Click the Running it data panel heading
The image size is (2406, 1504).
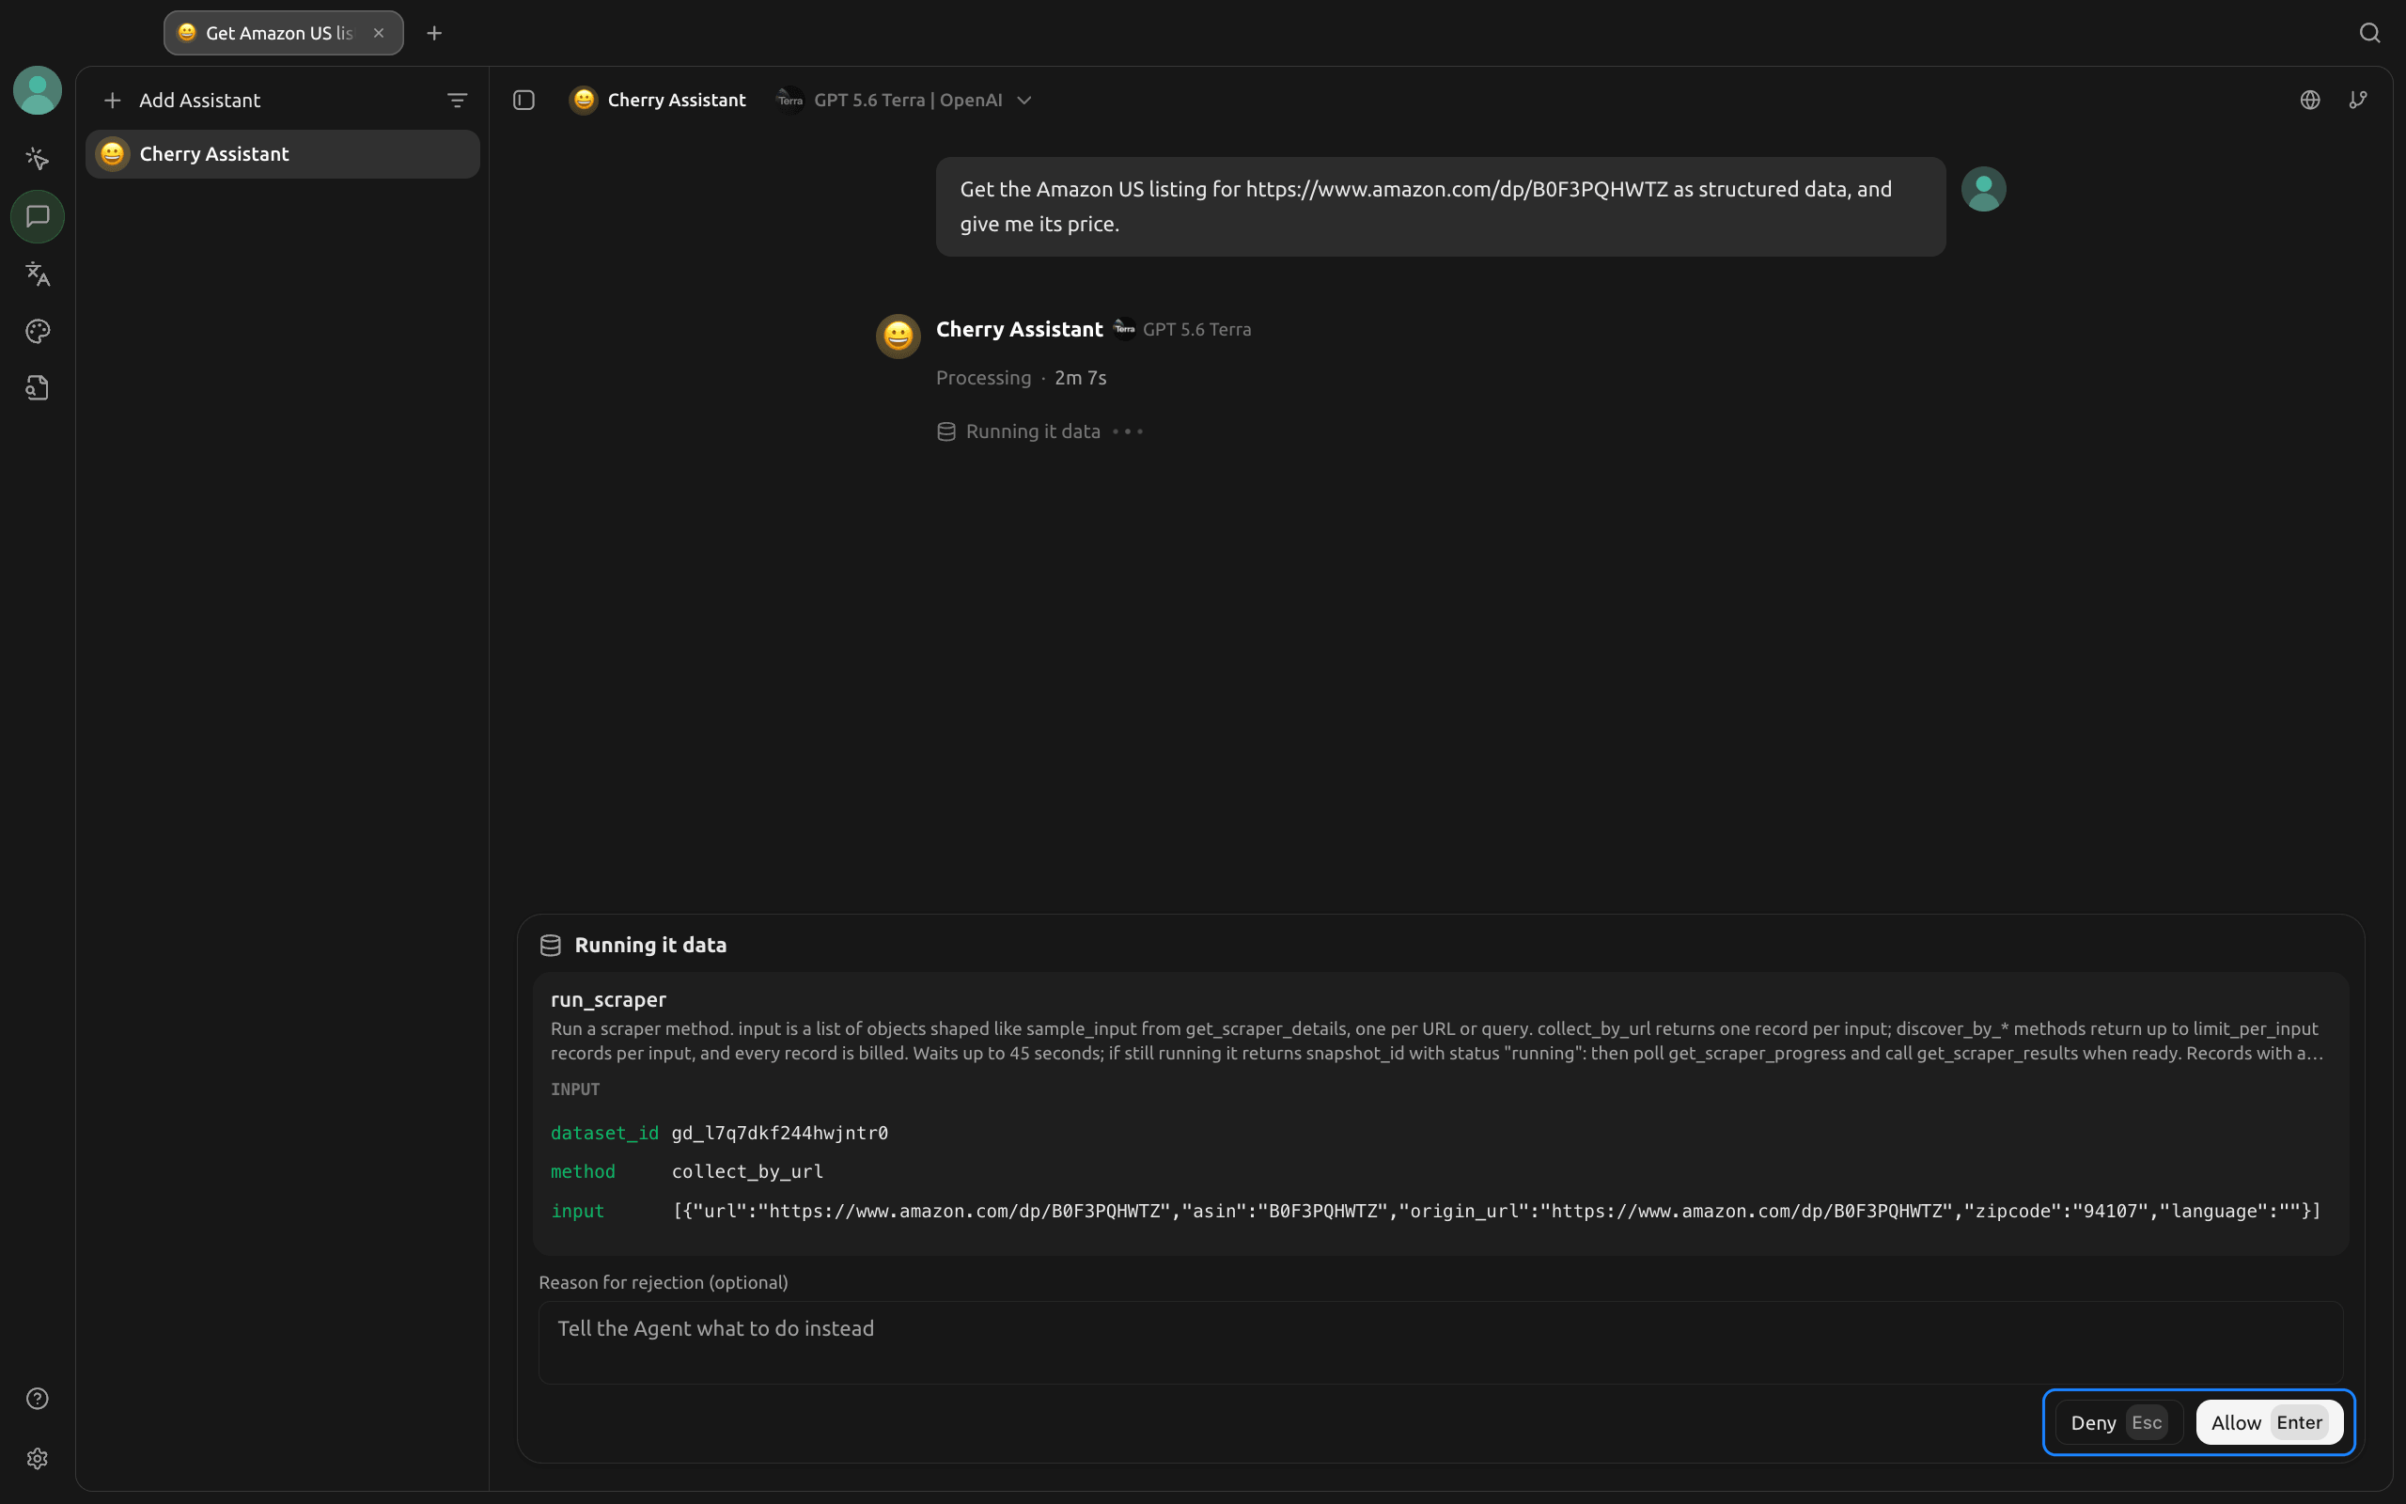(650, 945)
